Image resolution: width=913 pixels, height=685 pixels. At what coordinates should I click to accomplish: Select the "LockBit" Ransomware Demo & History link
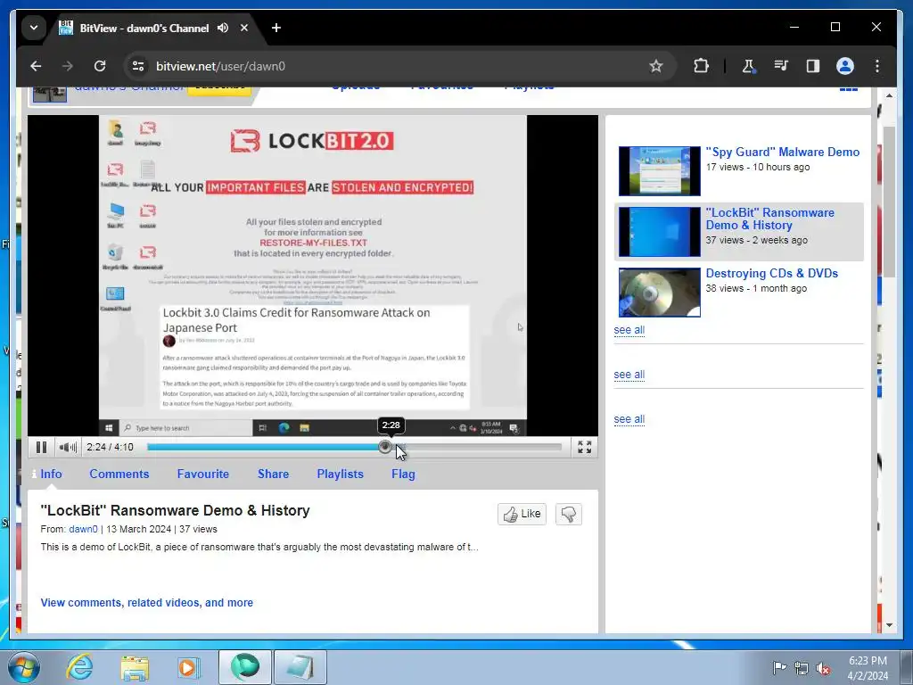click(x=769, y=219)
